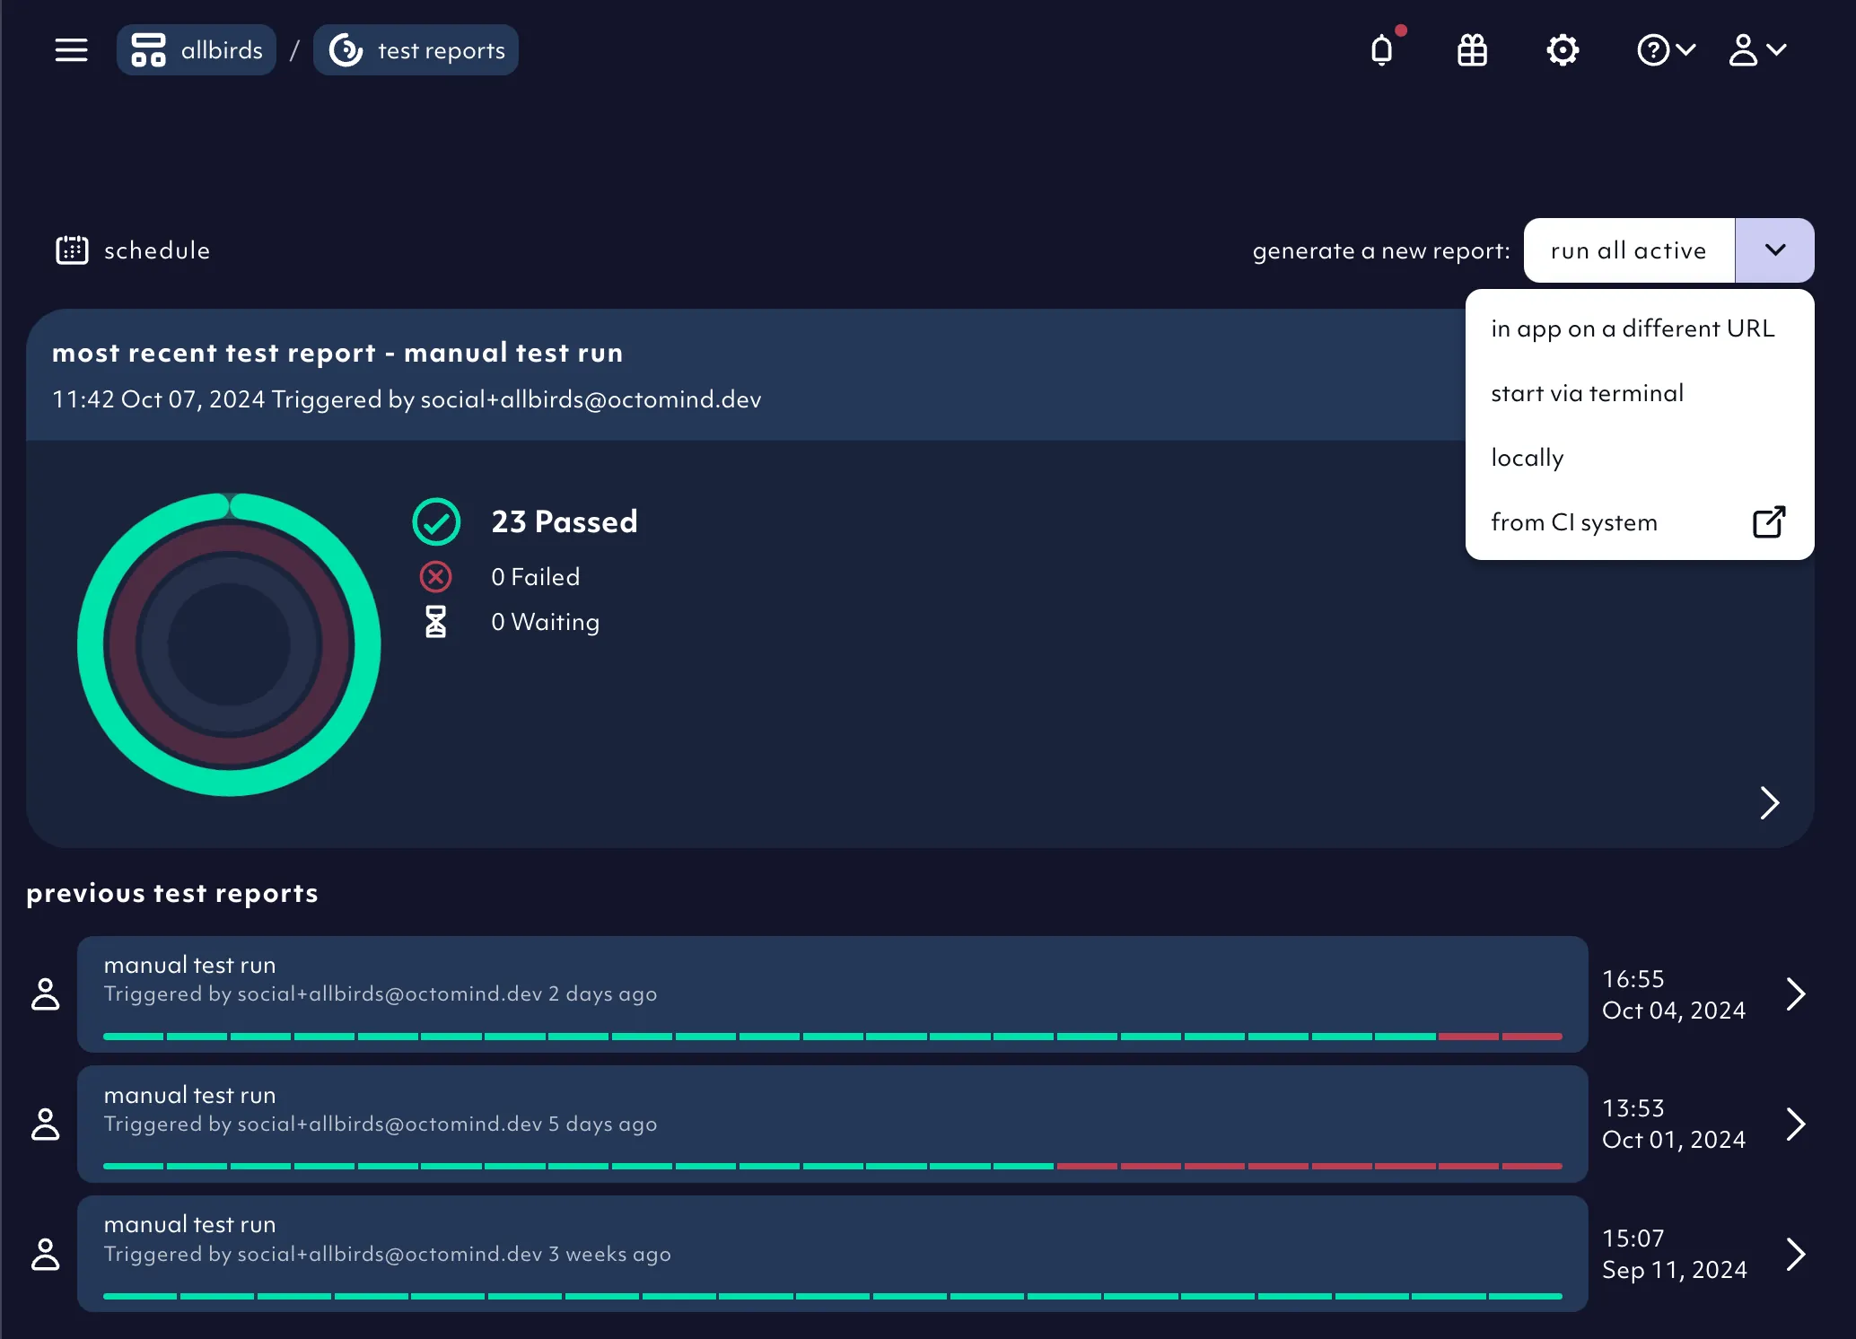Click the red failed X icon
This screenshot has height=1339, width=1856.
point(436,577)
